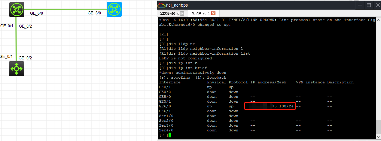Switch to the MSR36-20_1 tab

point(200,13)
